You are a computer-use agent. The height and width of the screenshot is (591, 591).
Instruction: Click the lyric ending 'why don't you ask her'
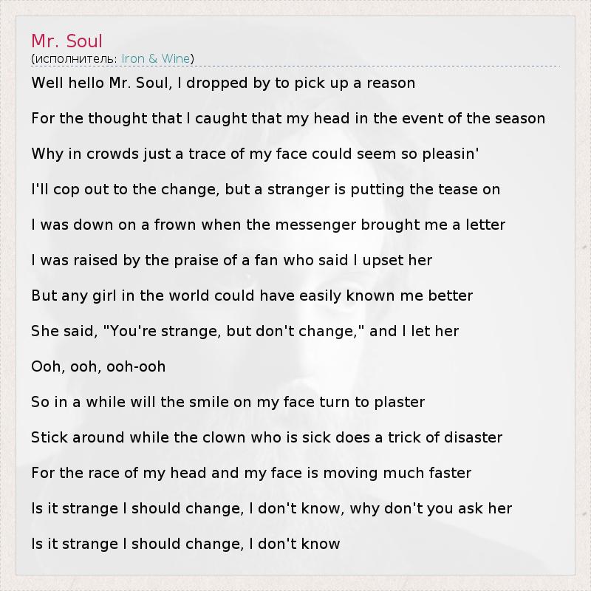click(x=272, y=508)
